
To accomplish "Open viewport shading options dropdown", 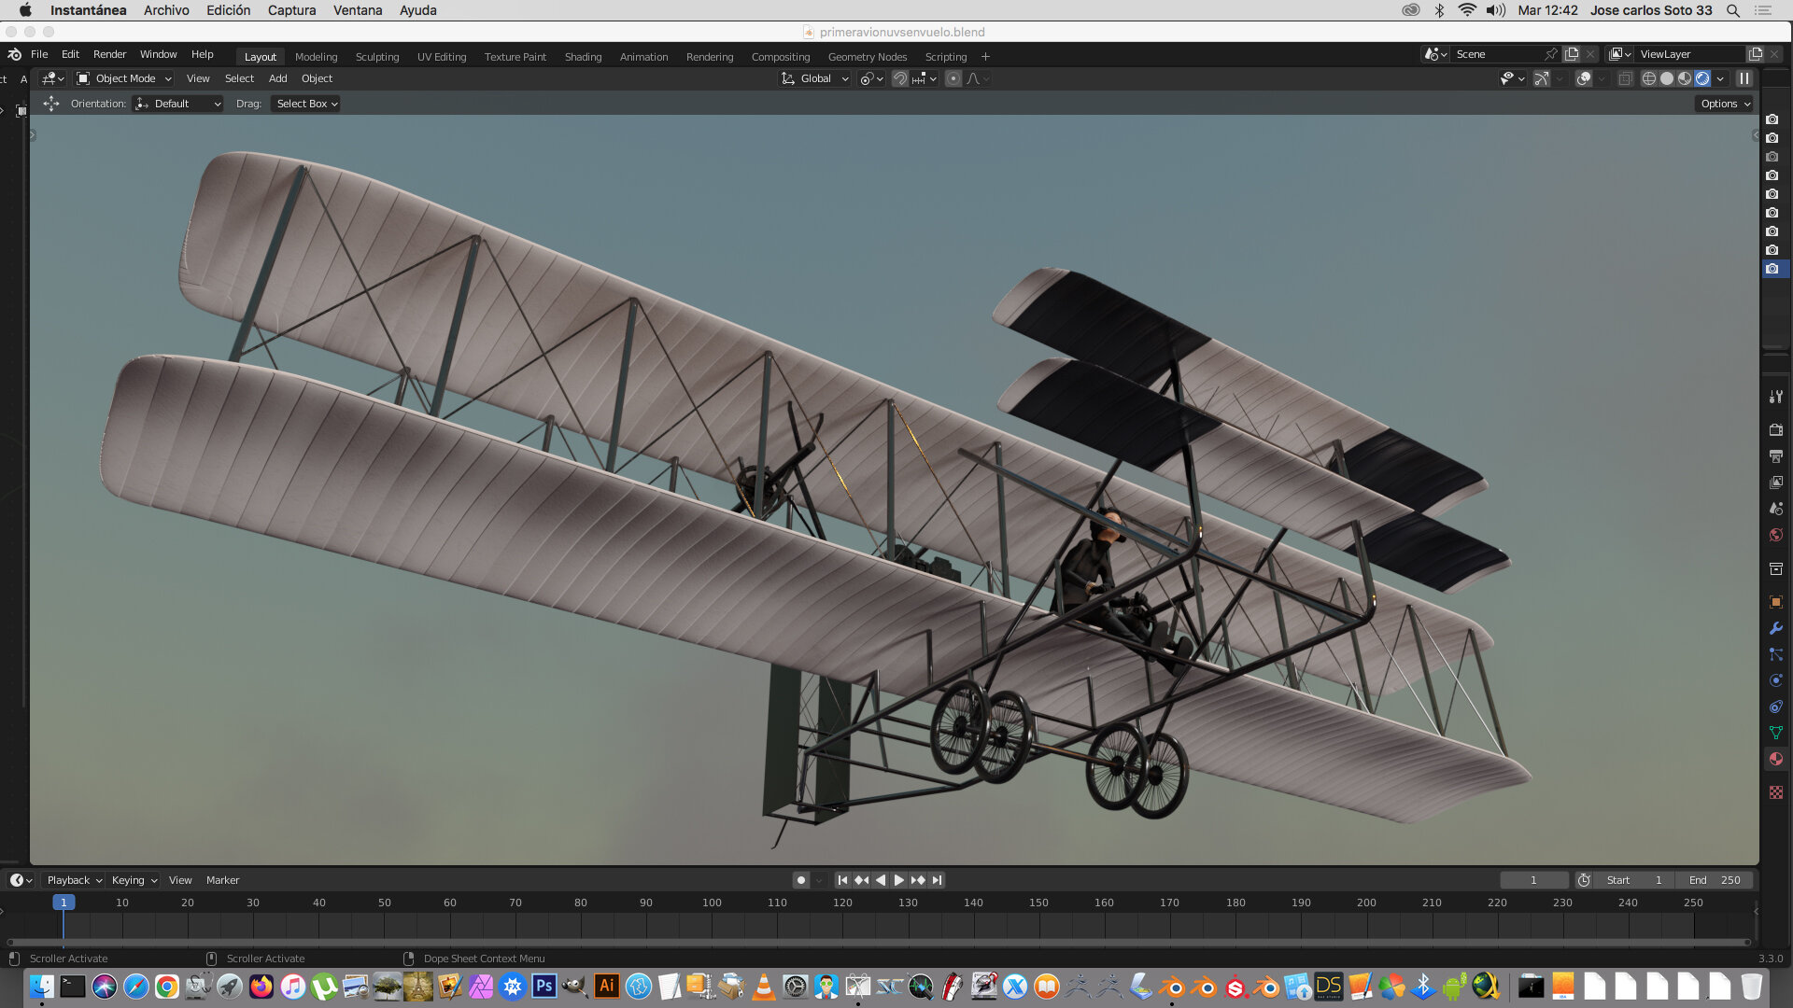I will click(1720, 78).
